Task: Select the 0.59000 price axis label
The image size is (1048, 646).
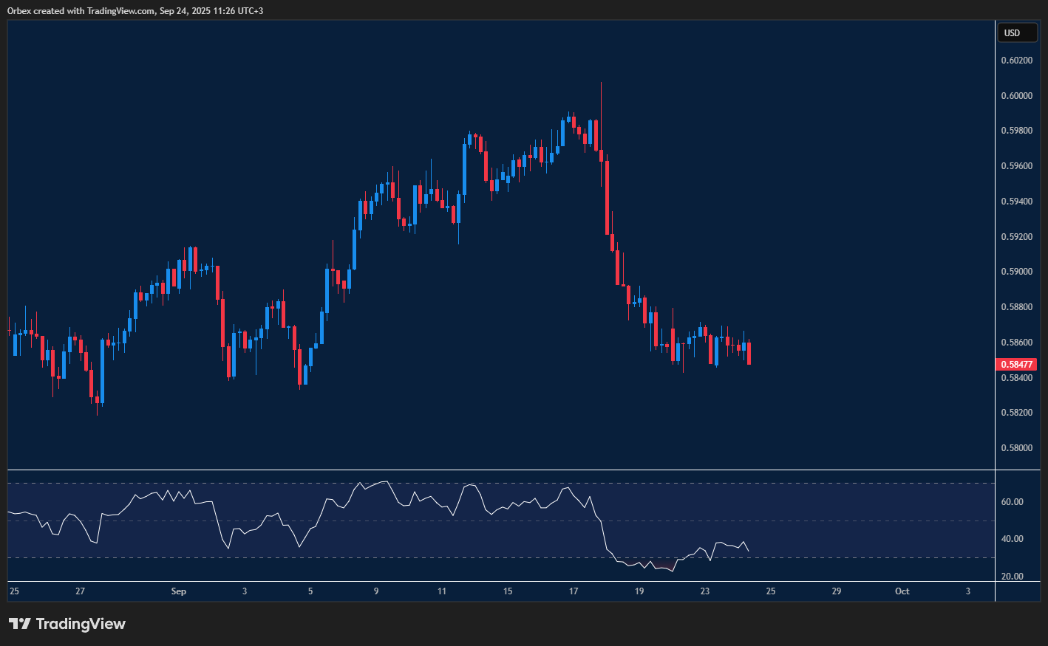Action: pos(1016,272)
